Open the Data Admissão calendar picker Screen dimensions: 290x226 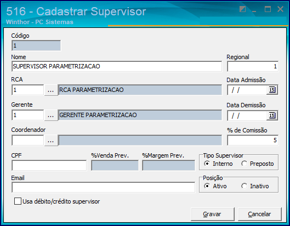tap(272, 90)
